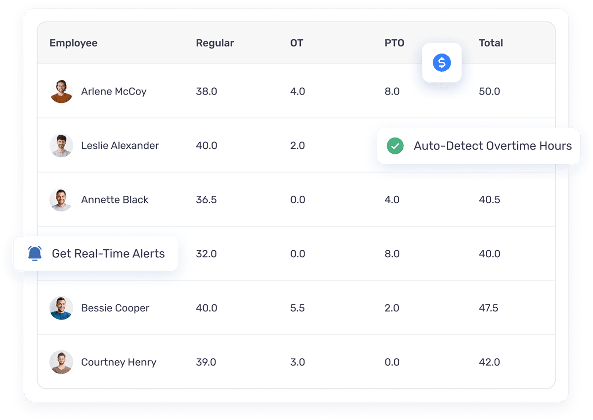Select the Auto-Detect Overtime Hours badge

[x=478, y=146]
